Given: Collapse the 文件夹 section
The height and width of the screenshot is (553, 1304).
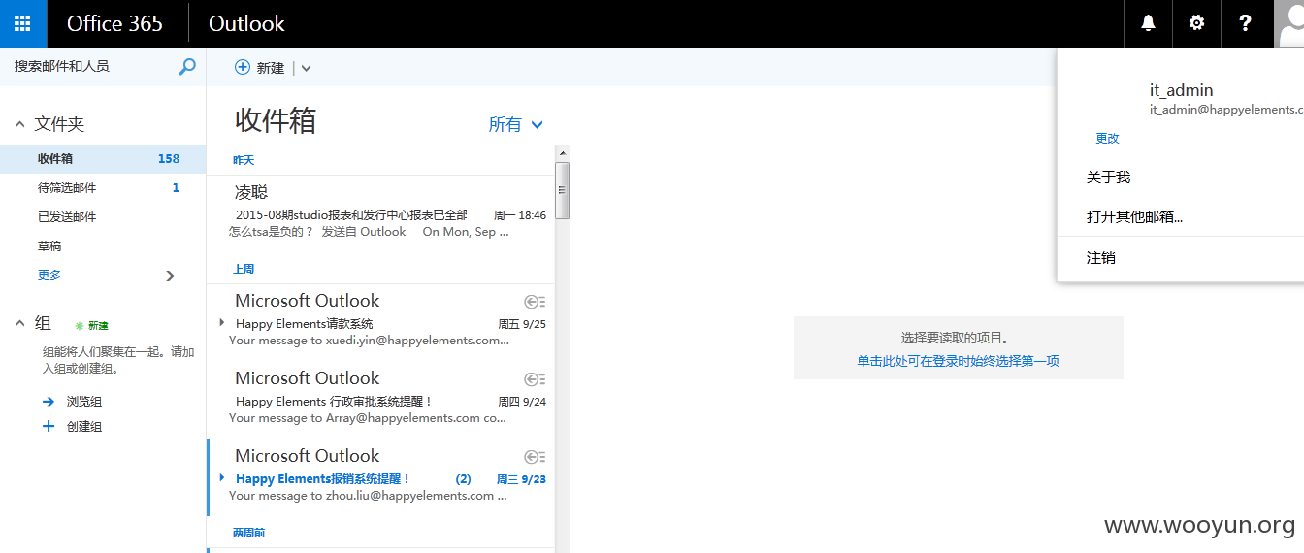Looking at the screenshot, I should tap(19, 125).
